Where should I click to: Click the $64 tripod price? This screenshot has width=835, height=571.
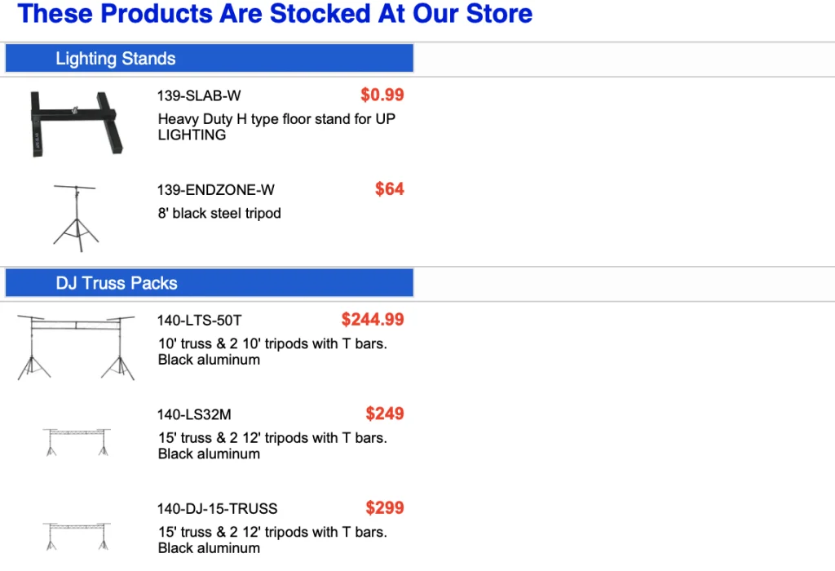pyautogui.click(x=389, y=189)
